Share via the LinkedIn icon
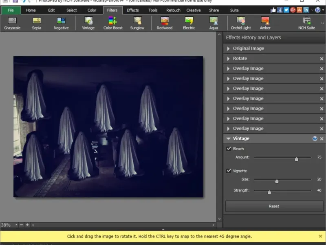The height and width of the screenshot is (245, 326). [x=306, y=10]
